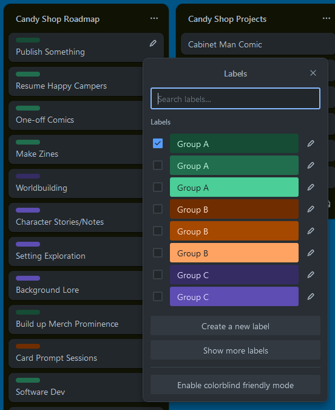This screenshot has width=335, height=410.
Task: Open Candy Shop Projects list actions menu
Action: (327, 18)
